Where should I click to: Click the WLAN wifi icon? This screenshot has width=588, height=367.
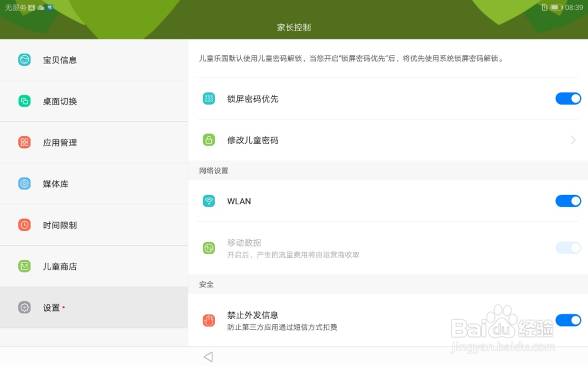click(x=209, y=201)
